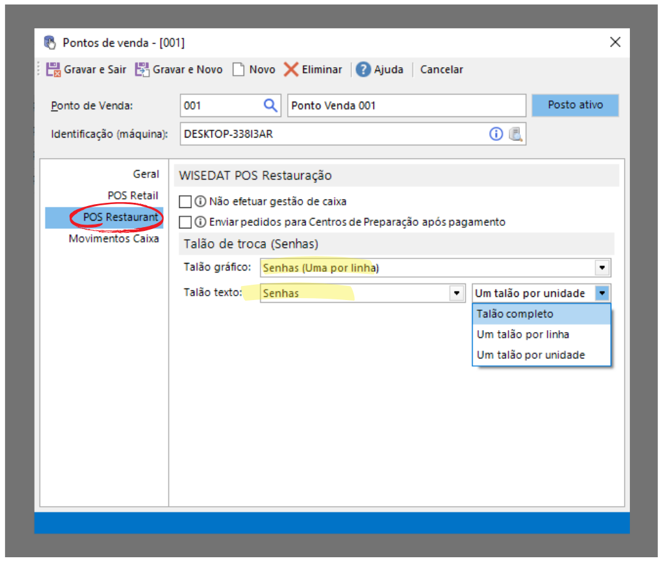Screen dimensions: 665x563
Task: Click the Novo blank page icon
Action: (x=239, y=70)
